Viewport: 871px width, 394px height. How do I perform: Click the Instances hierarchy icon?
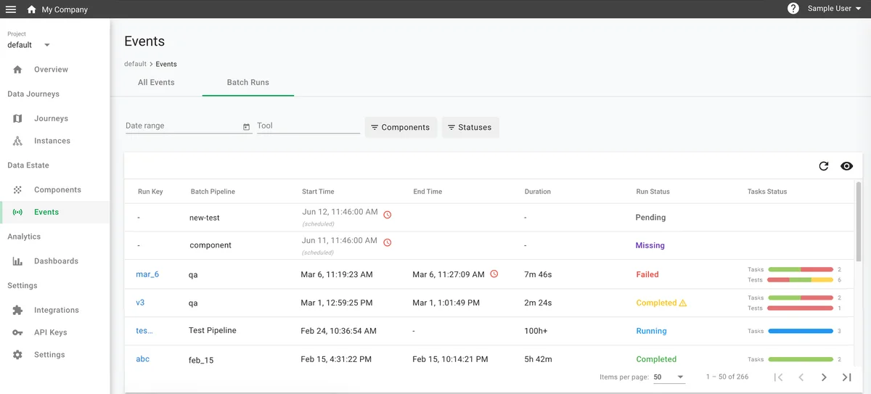click(18, 141)
